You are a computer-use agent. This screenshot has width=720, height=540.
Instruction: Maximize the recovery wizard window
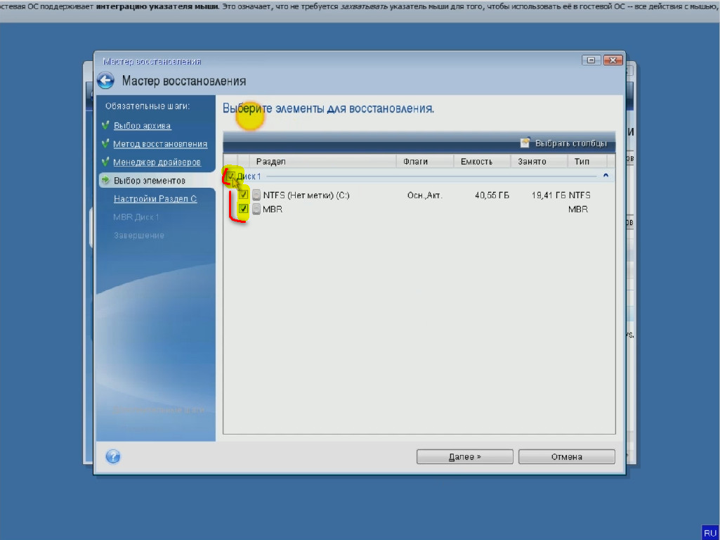tap(591, 60)
